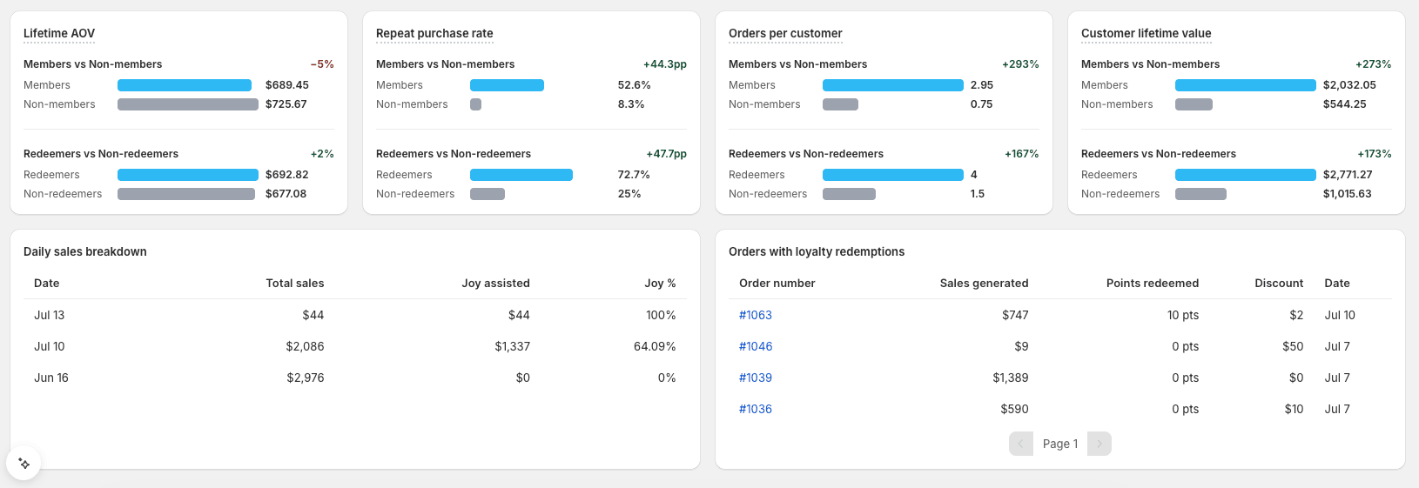Image resolution: width=1419 pixels, height=488 pixels.
Task: Click the Customer lifetime value heading
Action: click(1147, 33)
